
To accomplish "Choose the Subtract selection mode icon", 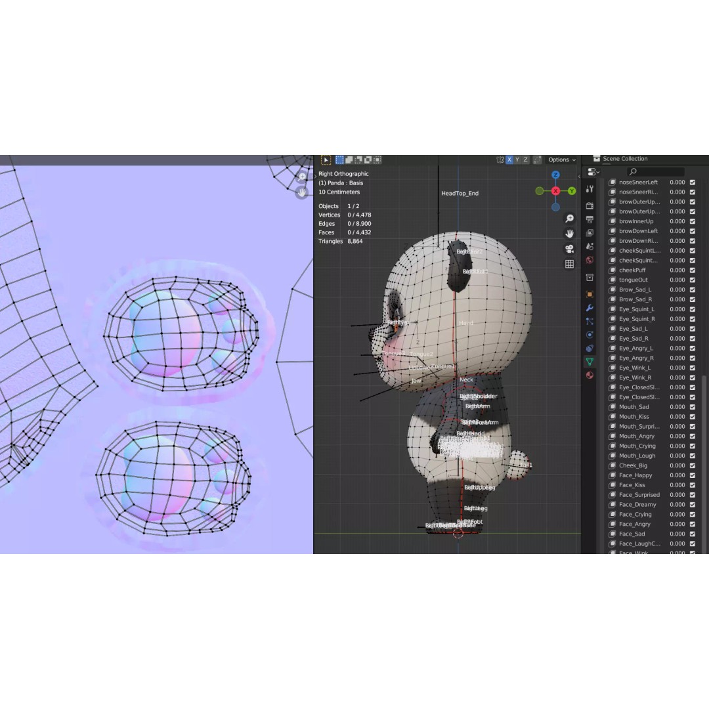I will (358, 160).
